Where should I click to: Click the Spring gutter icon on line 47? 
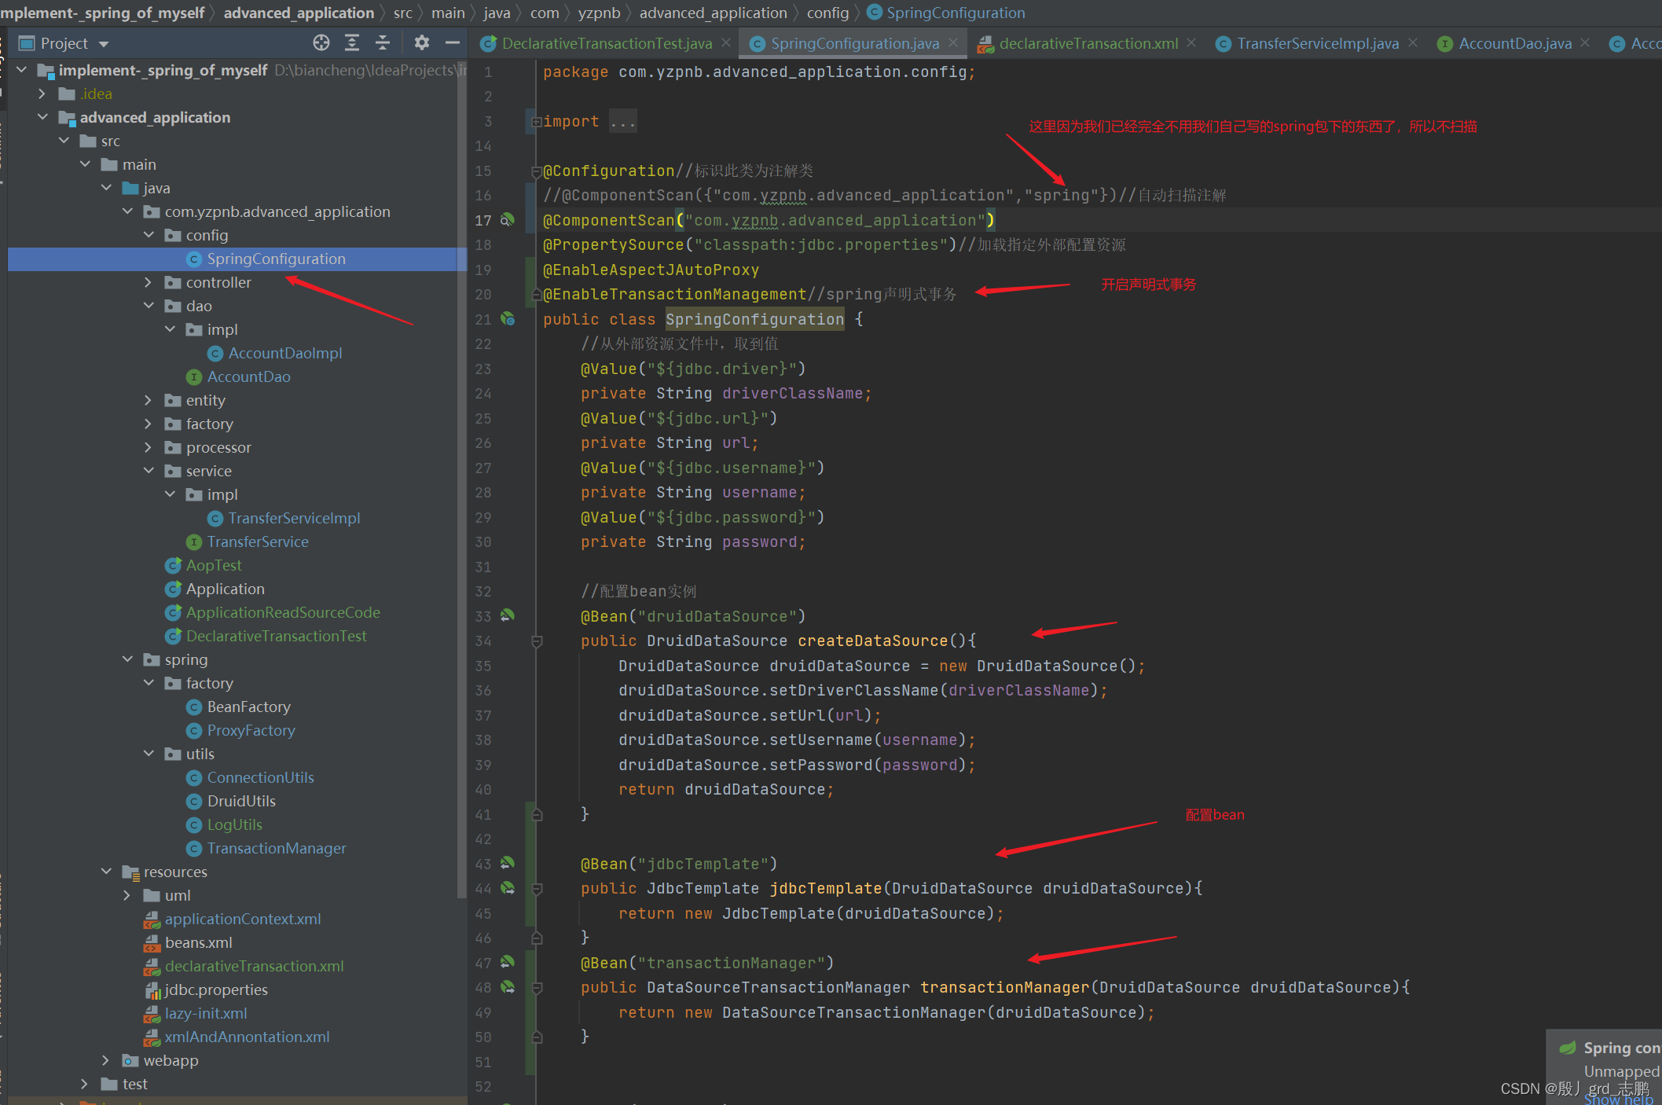pos(508,962)
